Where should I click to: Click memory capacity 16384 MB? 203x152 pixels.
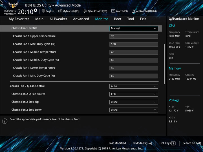[x=191, y=79]
